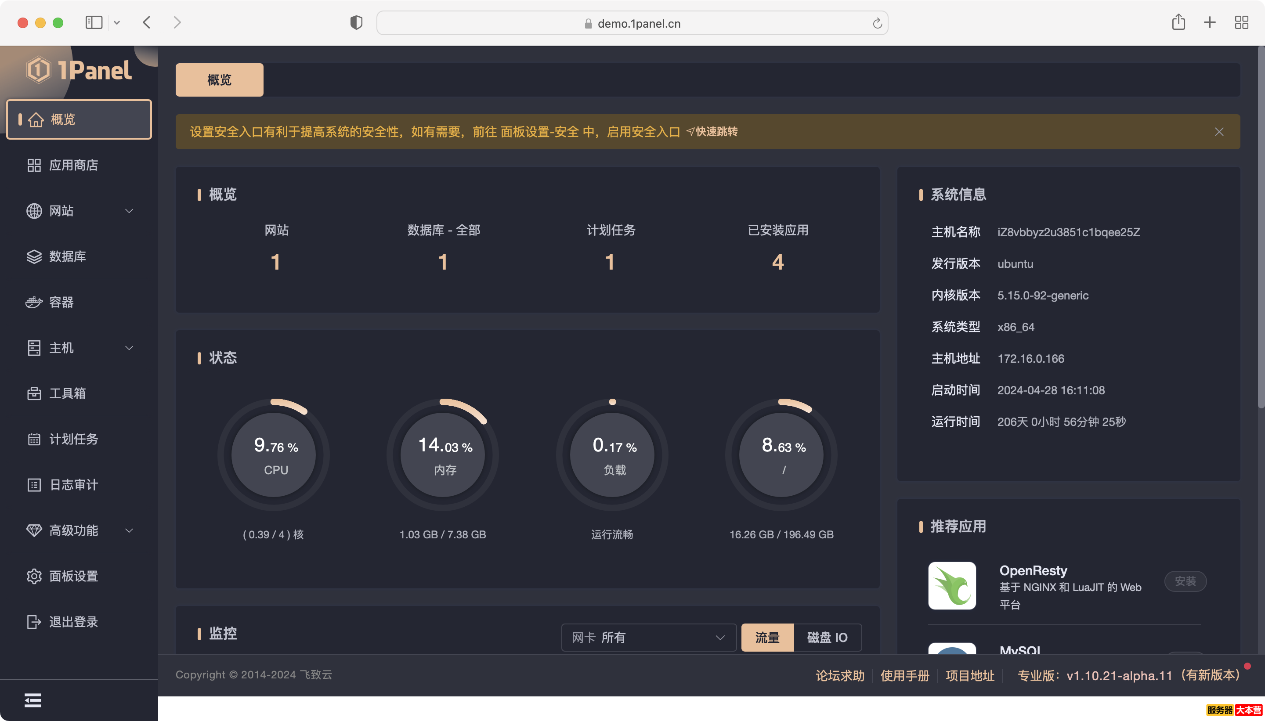Open the App Store grid icon in sidebar
The width and height of the screenshot is (1265, 721).
(34, 166)
